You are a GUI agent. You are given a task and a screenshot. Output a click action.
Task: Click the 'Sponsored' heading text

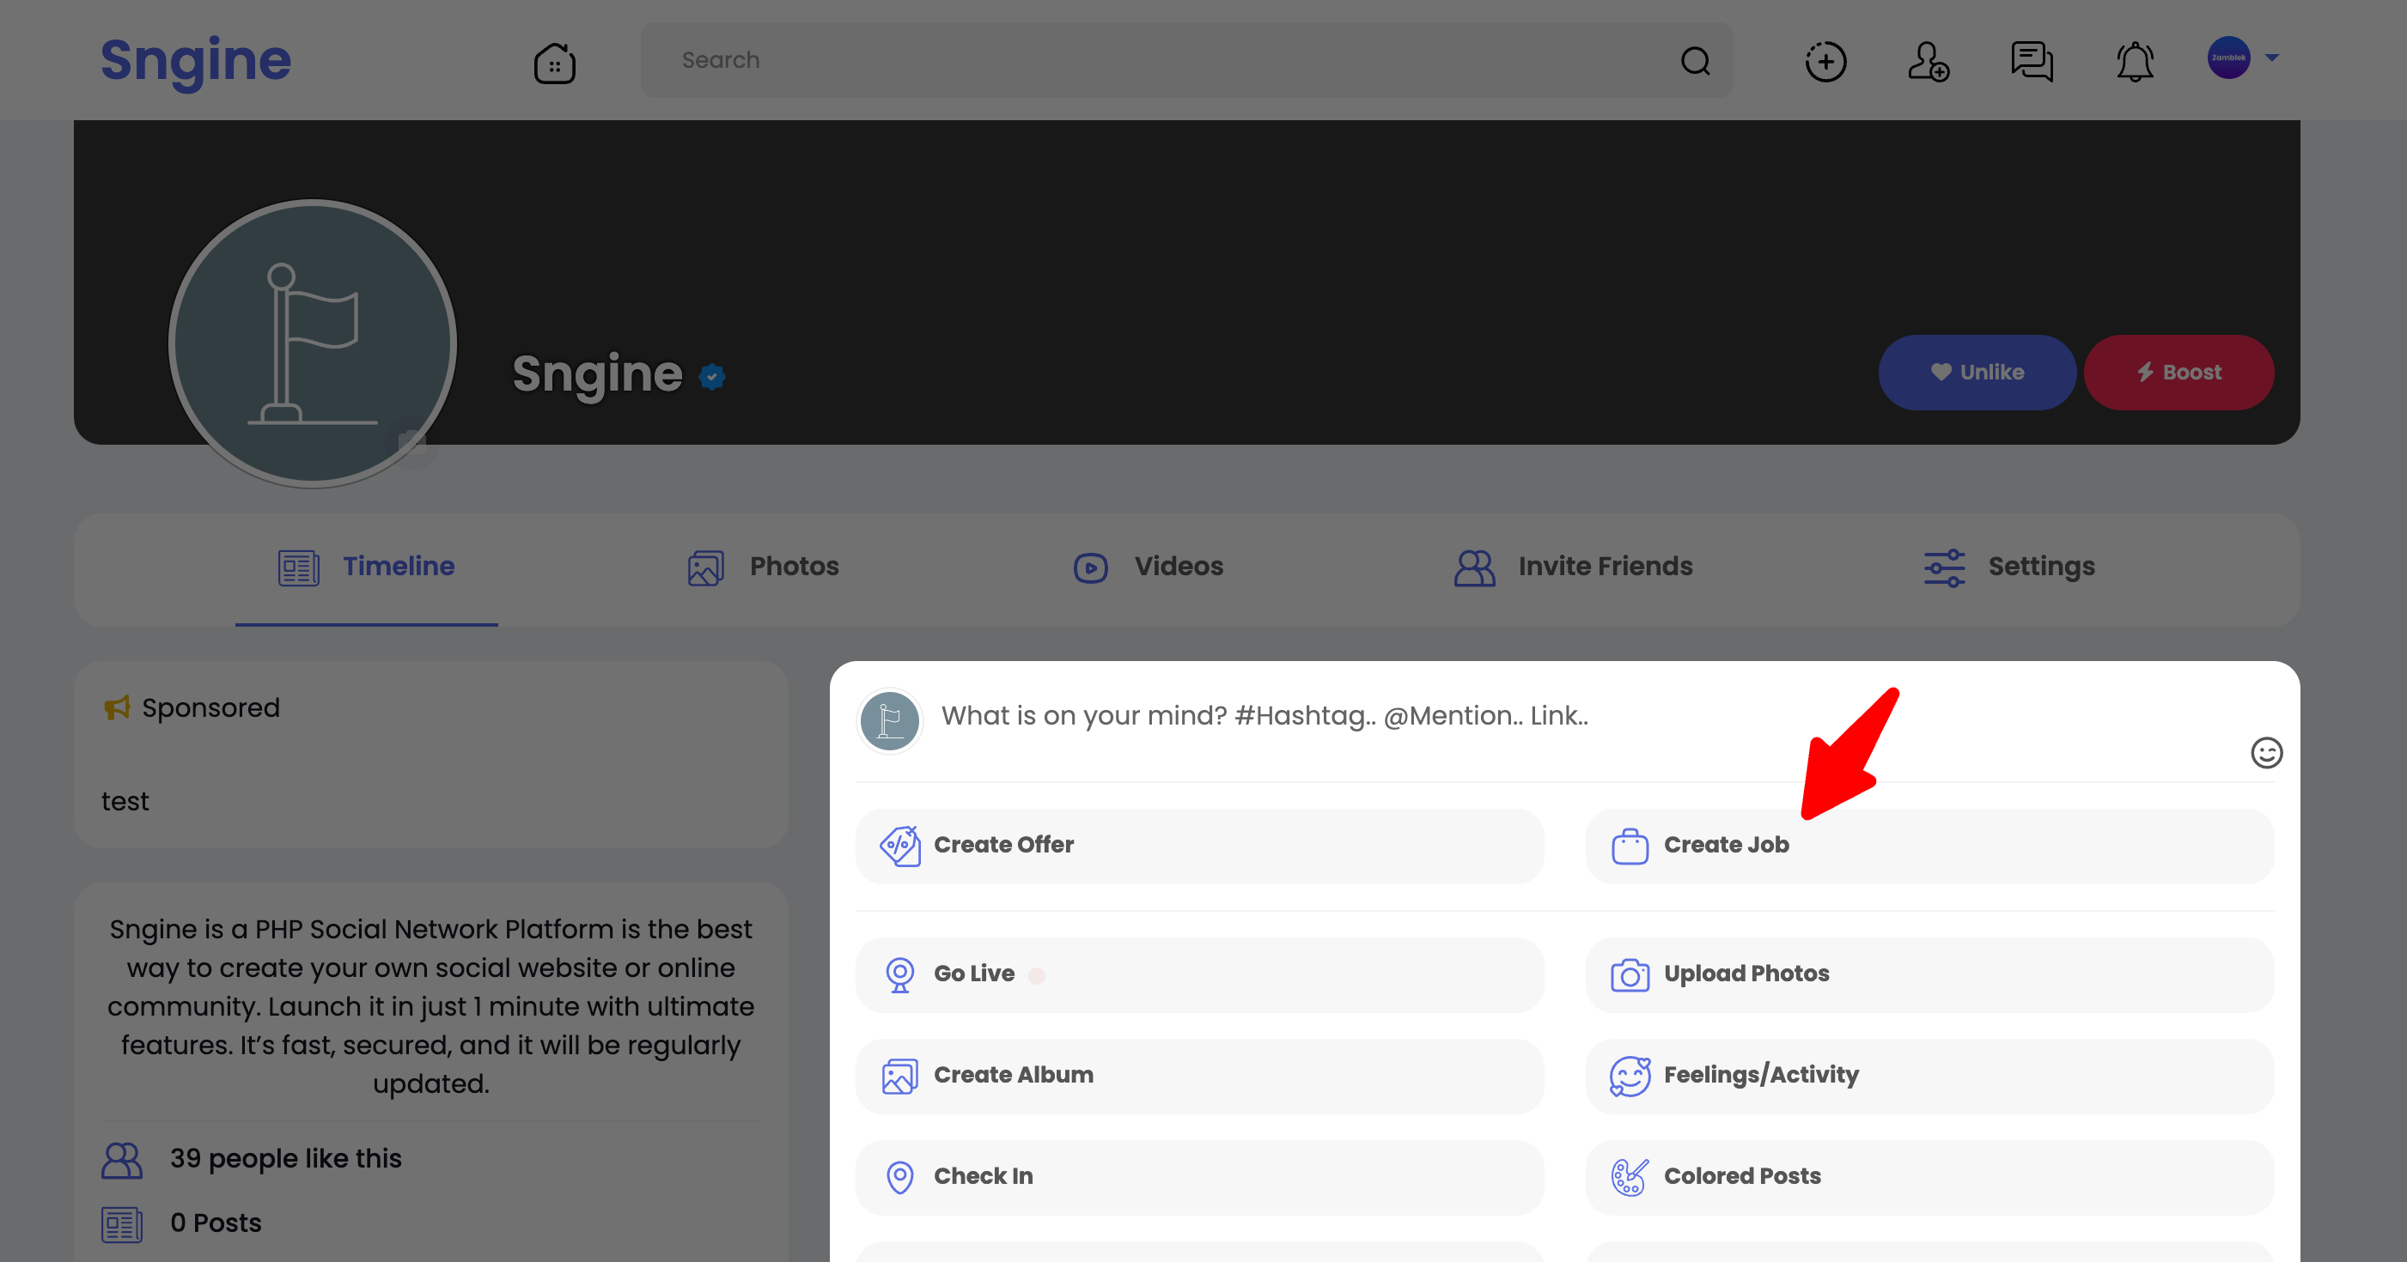(x=211, y=708)
